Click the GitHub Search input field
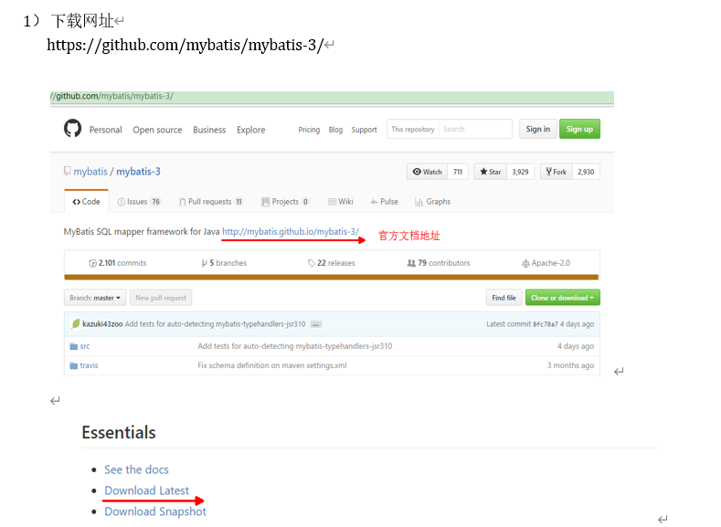The width and height of the screenshot is (721, 527). coord(475,129)
